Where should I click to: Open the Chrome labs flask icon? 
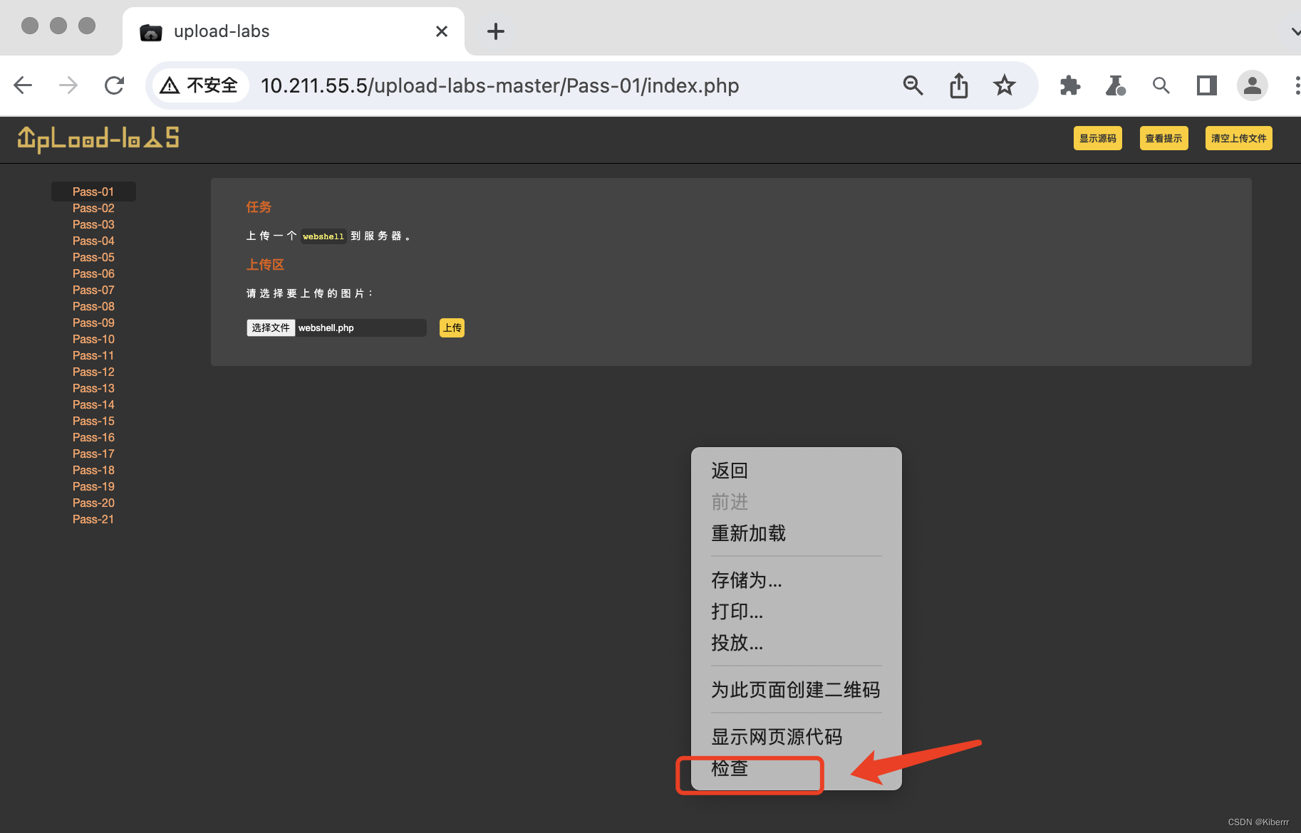[1115, 85]
